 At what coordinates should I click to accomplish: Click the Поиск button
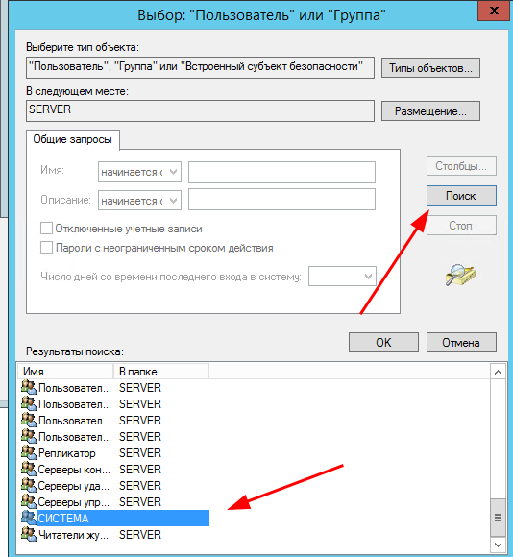click(461, 196)
